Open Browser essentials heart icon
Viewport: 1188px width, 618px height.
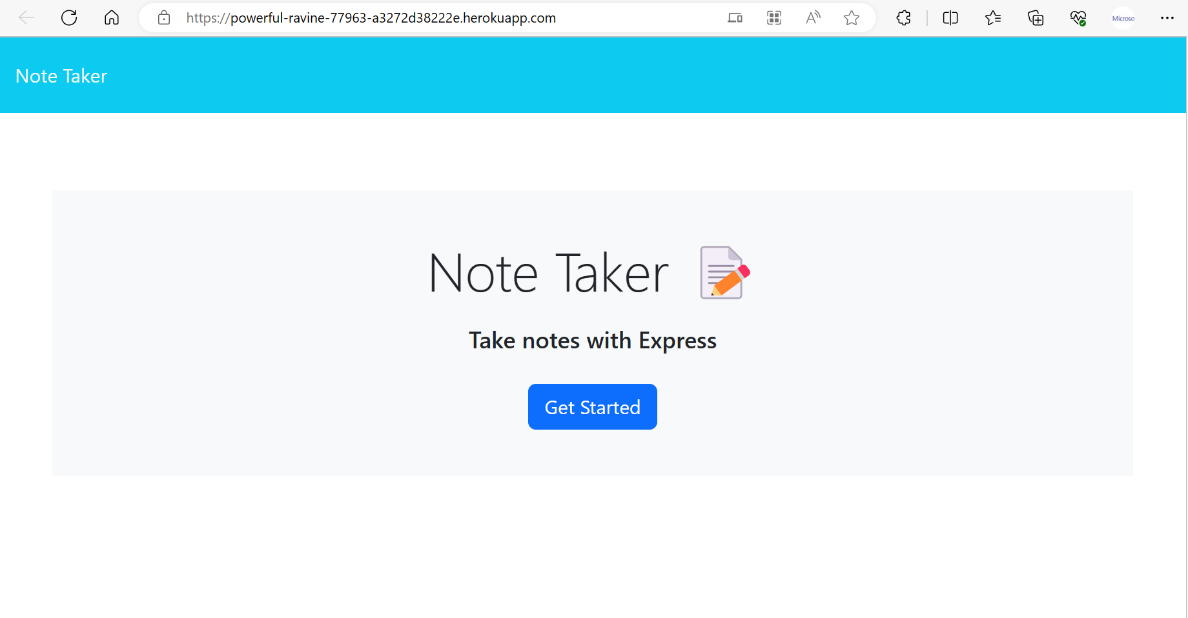click(x=1078, y=18)
